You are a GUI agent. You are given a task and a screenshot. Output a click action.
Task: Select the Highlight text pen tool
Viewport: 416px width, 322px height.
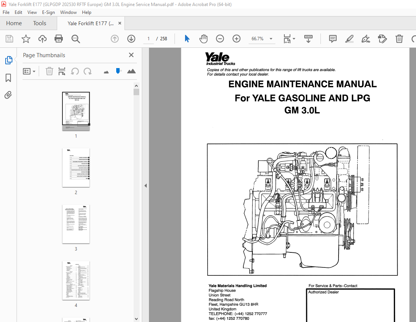(349, 39)
